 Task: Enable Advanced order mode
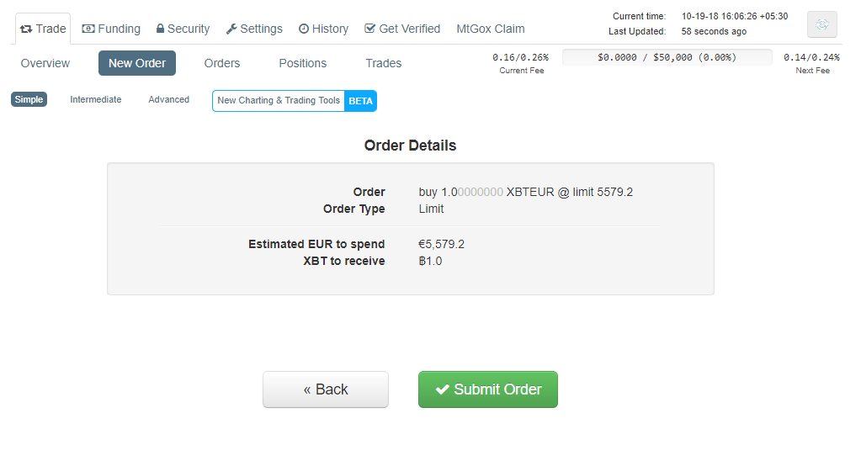[x=168, y=99]
